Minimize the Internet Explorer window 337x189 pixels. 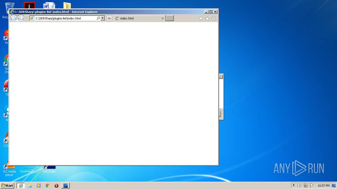point(206,12)
